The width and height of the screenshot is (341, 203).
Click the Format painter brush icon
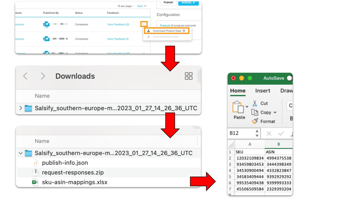click(x=255, y=121)
